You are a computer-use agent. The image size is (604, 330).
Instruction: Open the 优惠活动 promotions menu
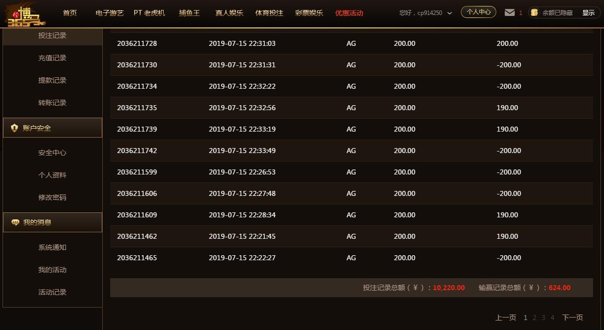click(x=349, y=13)
